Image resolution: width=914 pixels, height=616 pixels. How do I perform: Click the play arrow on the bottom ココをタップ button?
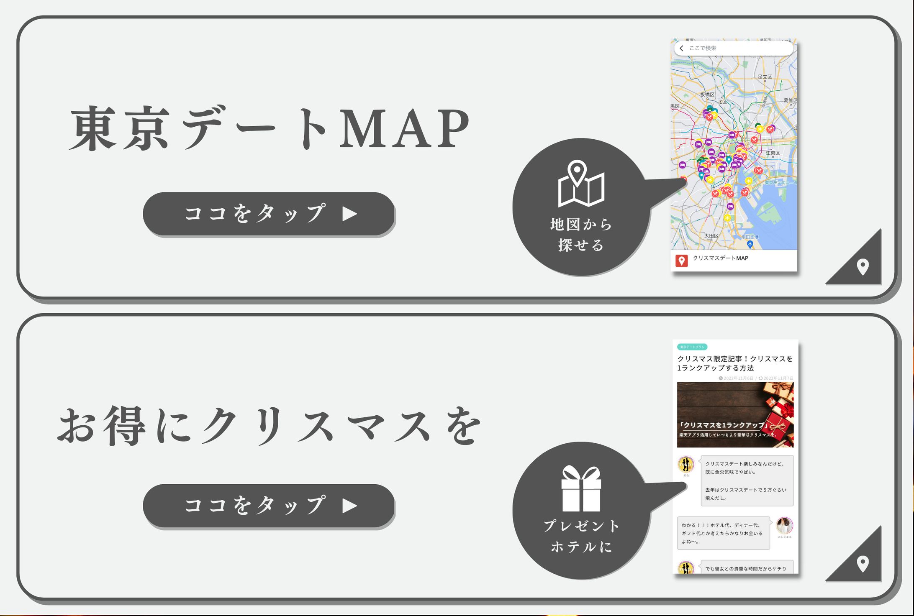pyautogui.click(x=350, y=506)
